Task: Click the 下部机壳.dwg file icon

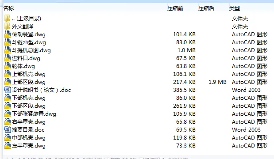Action: (8, 98)
